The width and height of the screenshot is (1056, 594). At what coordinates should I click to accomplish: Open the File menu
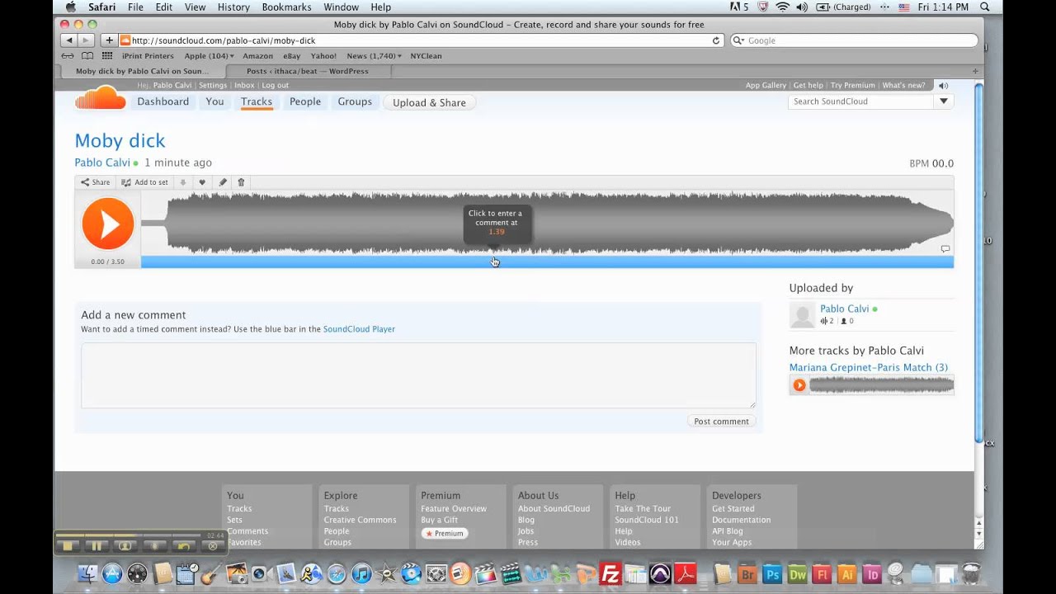135,7
